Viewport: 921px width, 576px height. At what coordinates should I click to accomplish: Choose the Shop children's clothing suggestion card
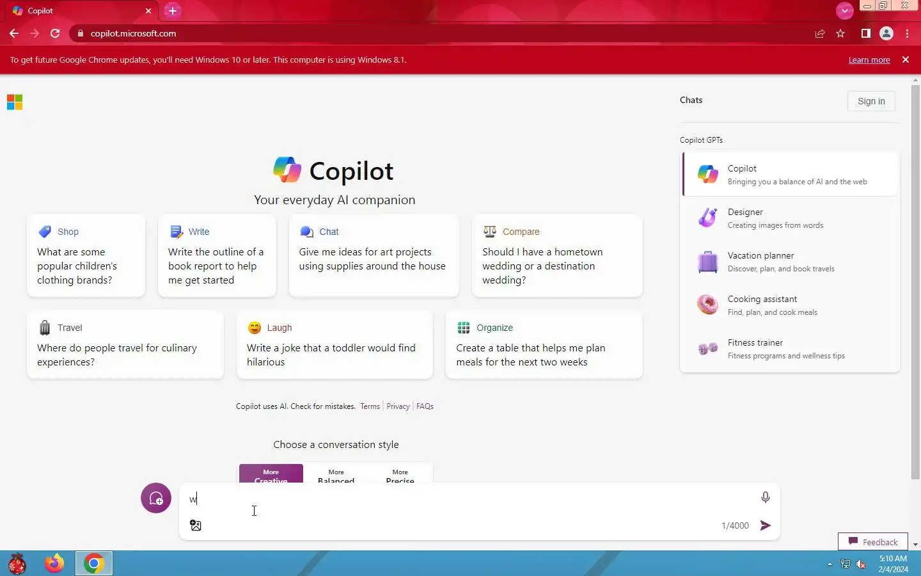(x=86, y=256)
